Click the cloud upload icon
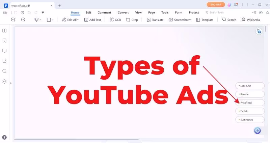Viewport: 270px width, 143px height. (x=261, y=12)
